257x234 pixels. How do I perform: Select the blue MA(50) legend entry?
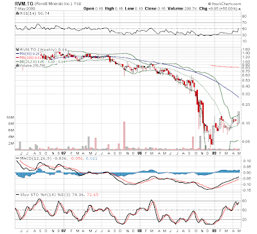coord(28,54)
